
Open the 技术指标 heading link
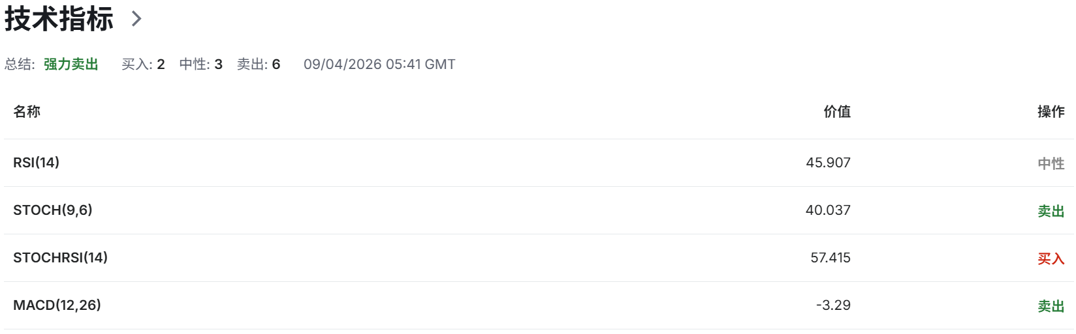(59, 18)
